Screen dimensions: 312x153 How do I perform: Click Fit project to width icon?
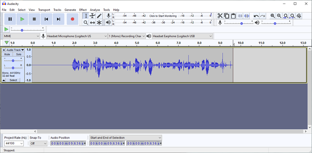tap(292, 16)
